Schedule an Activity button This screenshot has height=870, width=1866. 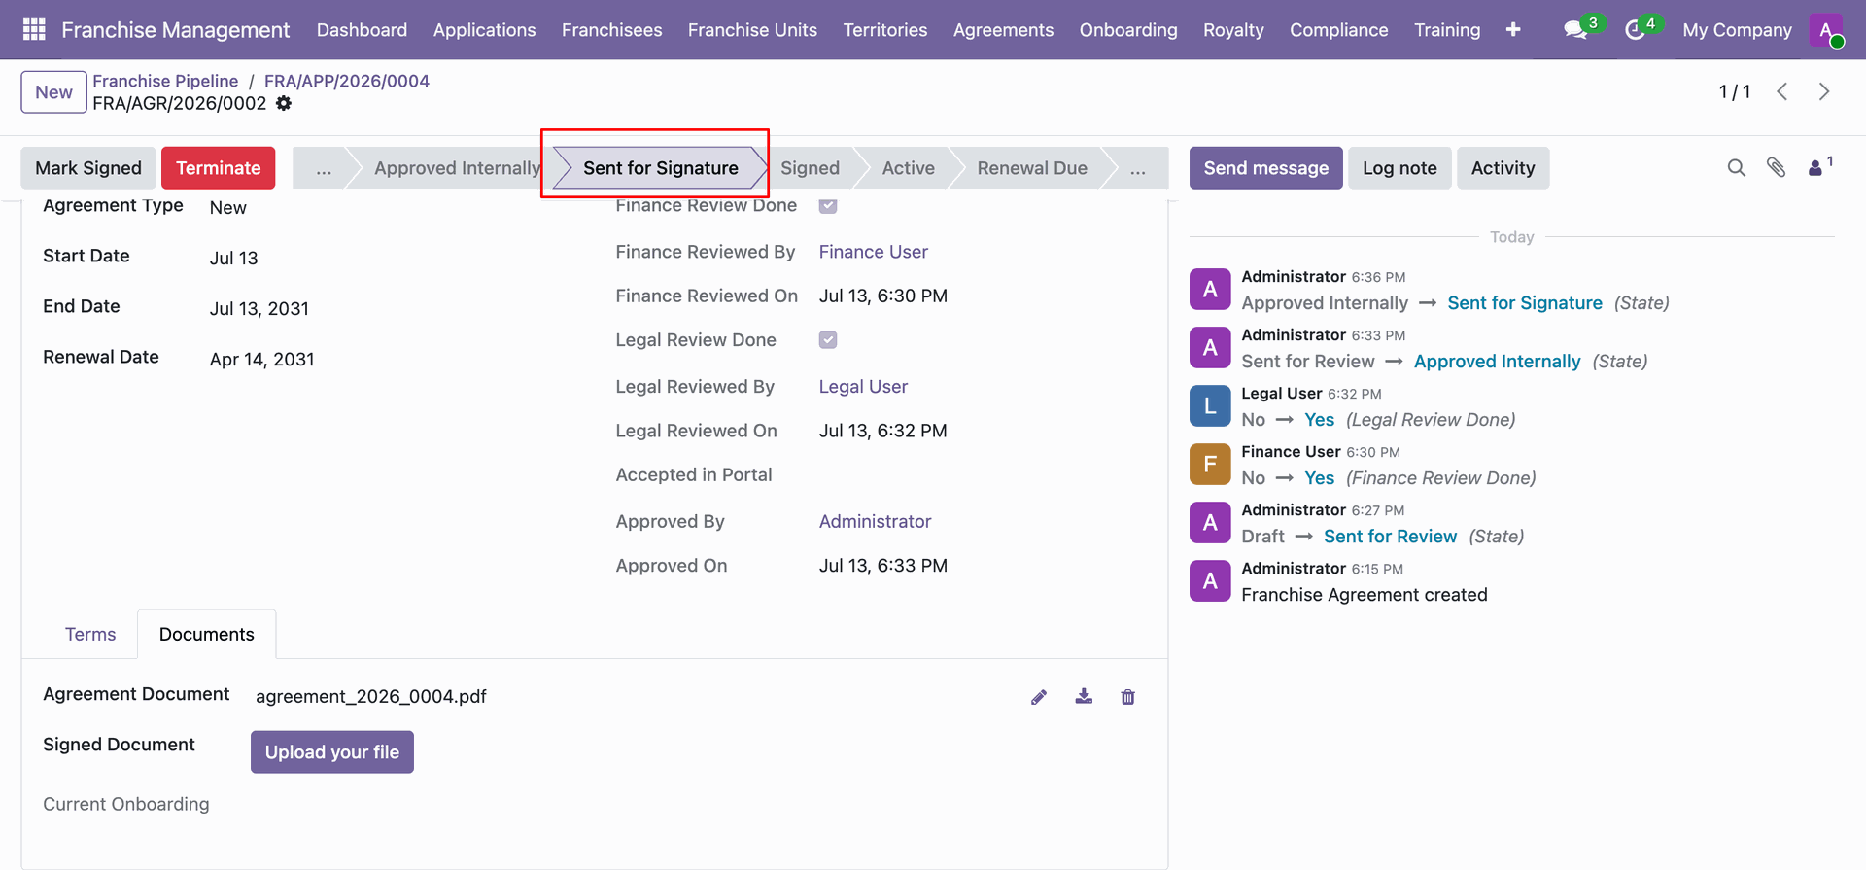(x=1503, y=168)
